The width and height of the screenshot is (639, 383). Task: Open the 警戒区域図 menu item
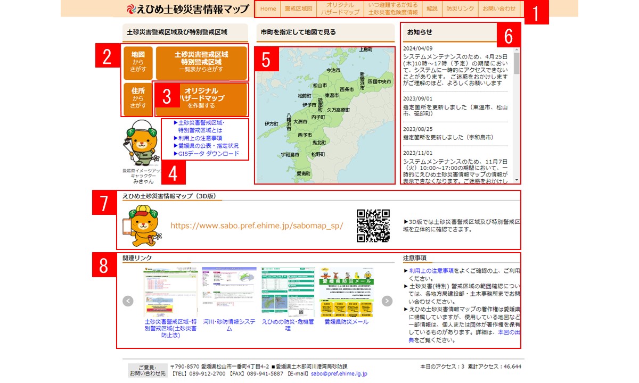298,9
